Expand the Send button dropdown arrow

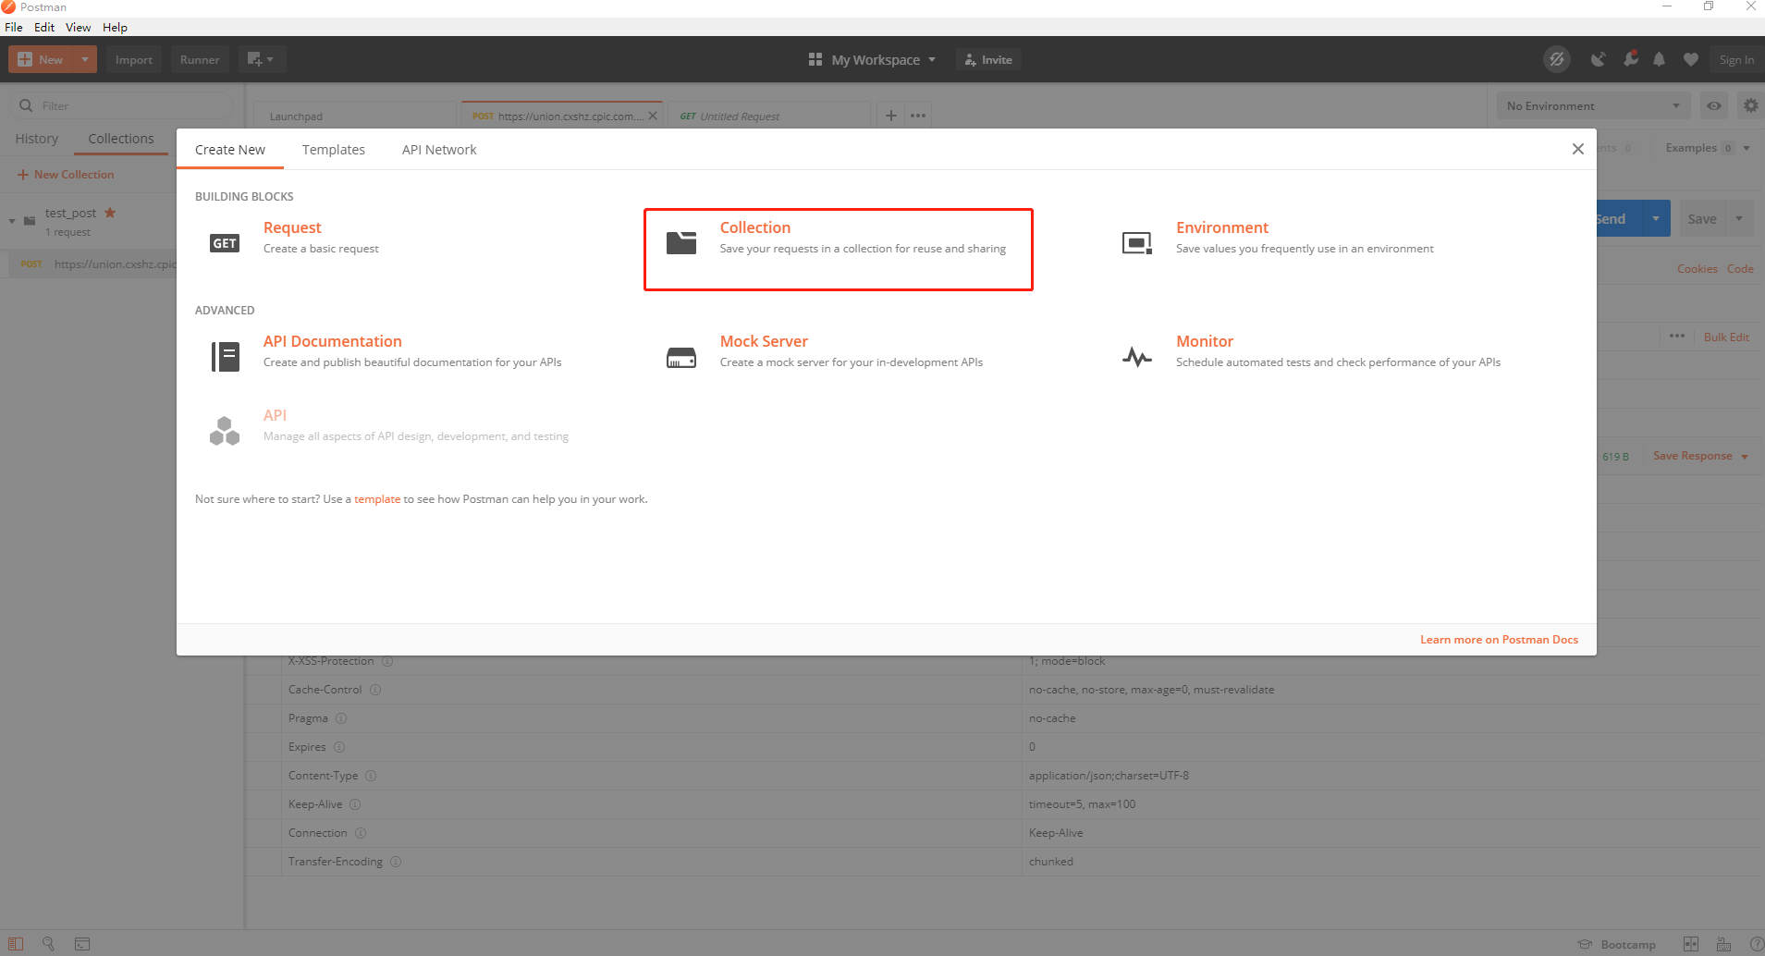point(1656,219)
